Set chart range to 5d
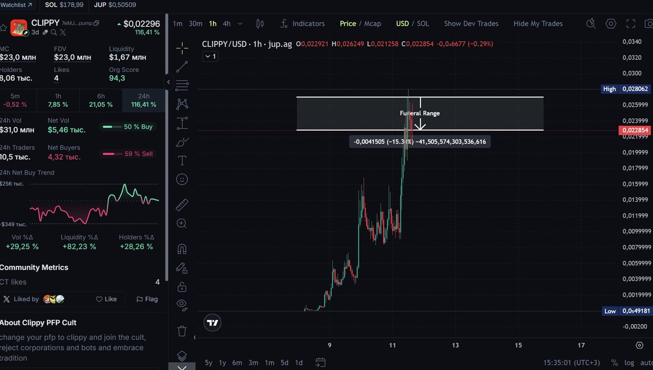Screen dimensions: 653x370 (285, 362)
